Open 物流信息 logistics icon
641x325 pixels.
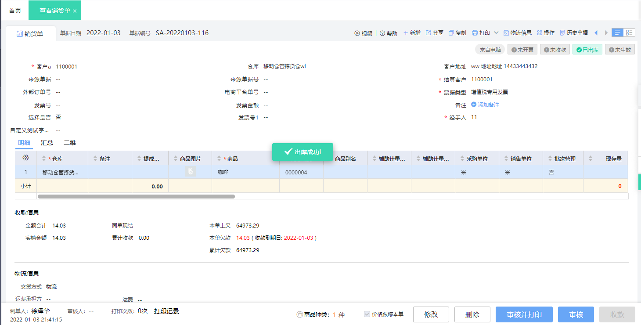coord(506,33)
